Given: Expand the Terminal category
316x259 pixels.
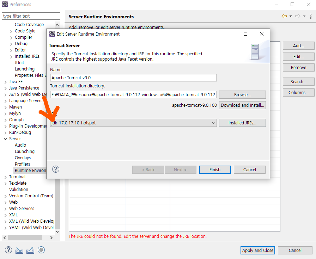Looking at the screenshot, I should (5, 177).
